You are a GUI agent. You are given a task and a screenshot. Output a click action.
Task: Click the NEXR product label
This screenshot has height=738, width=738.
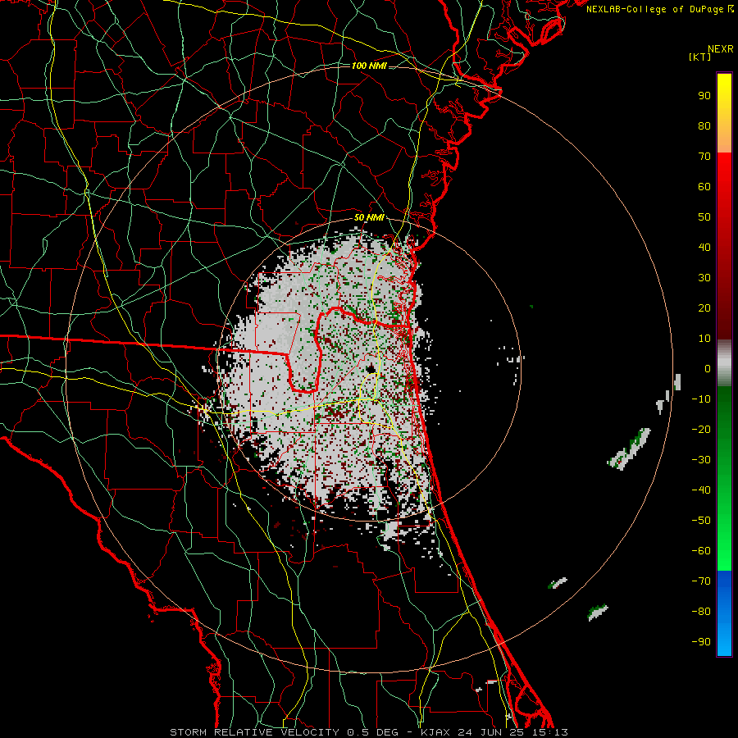(720, 49)
